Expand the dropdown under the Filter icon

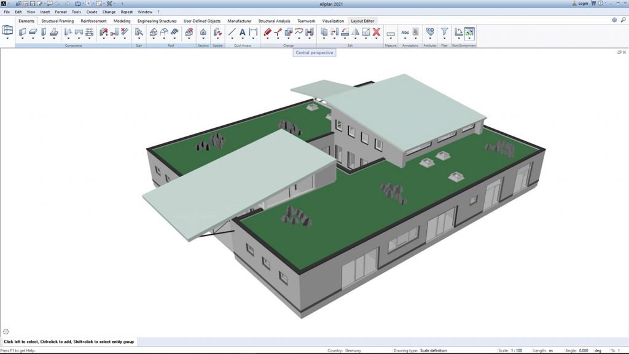tap(444, 39)
